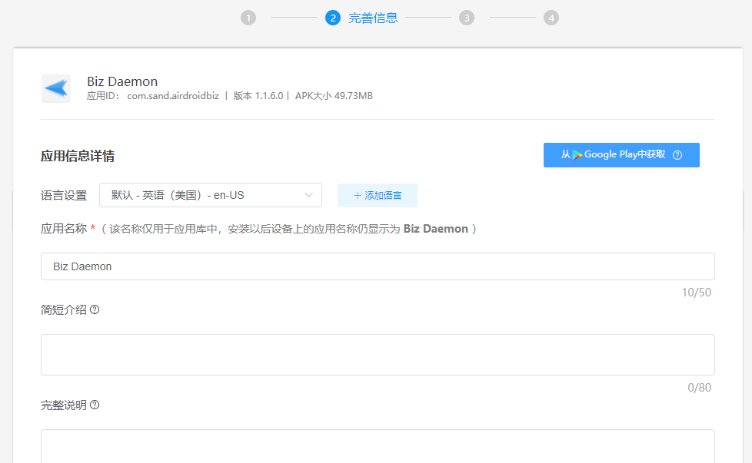Click the 语言设置 label
The height and width of the screenshot is (463, 752).
[x=64, y=195]
